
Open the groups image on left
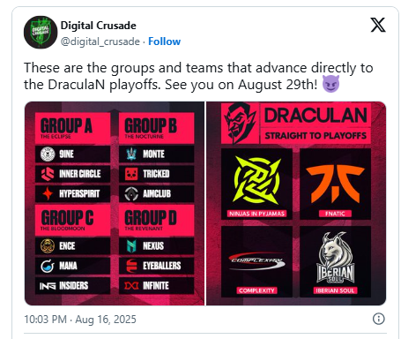click(115, 203)
